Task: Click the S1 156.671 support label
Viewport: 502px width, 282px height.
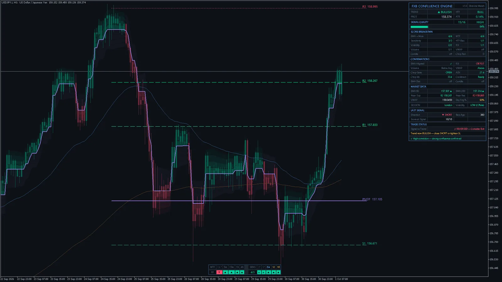Action: 370,243
